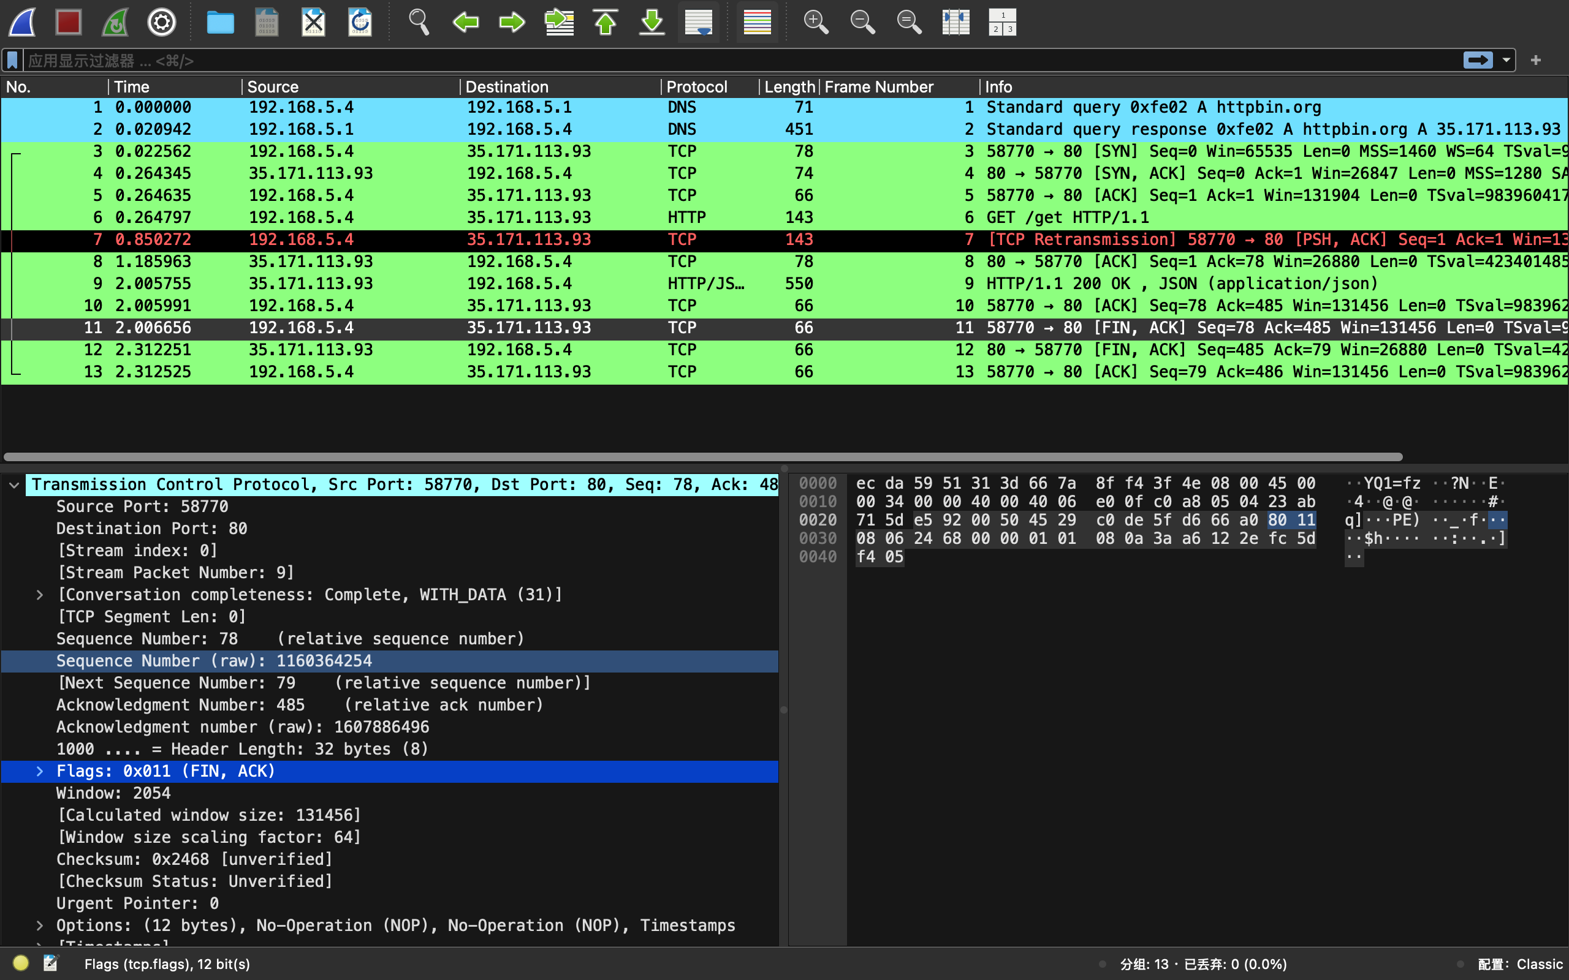Select packet 12 FIN, ACK row
1569x980 pixels.
click(x=784, y=350)
